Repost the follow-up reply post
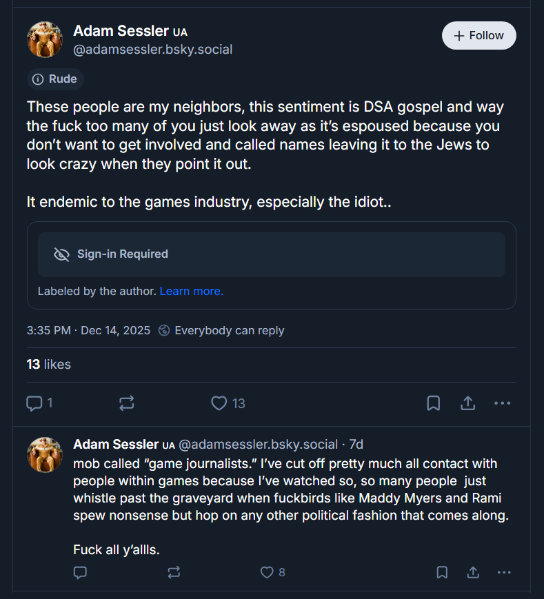This screenshot has height=599, width=544. point(174,572)
